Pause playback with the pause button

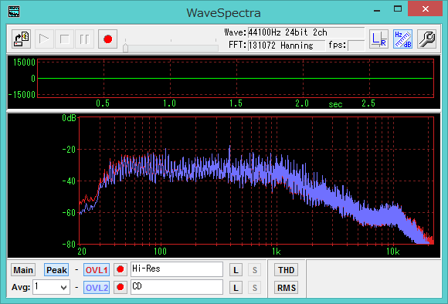pos(84,39)
